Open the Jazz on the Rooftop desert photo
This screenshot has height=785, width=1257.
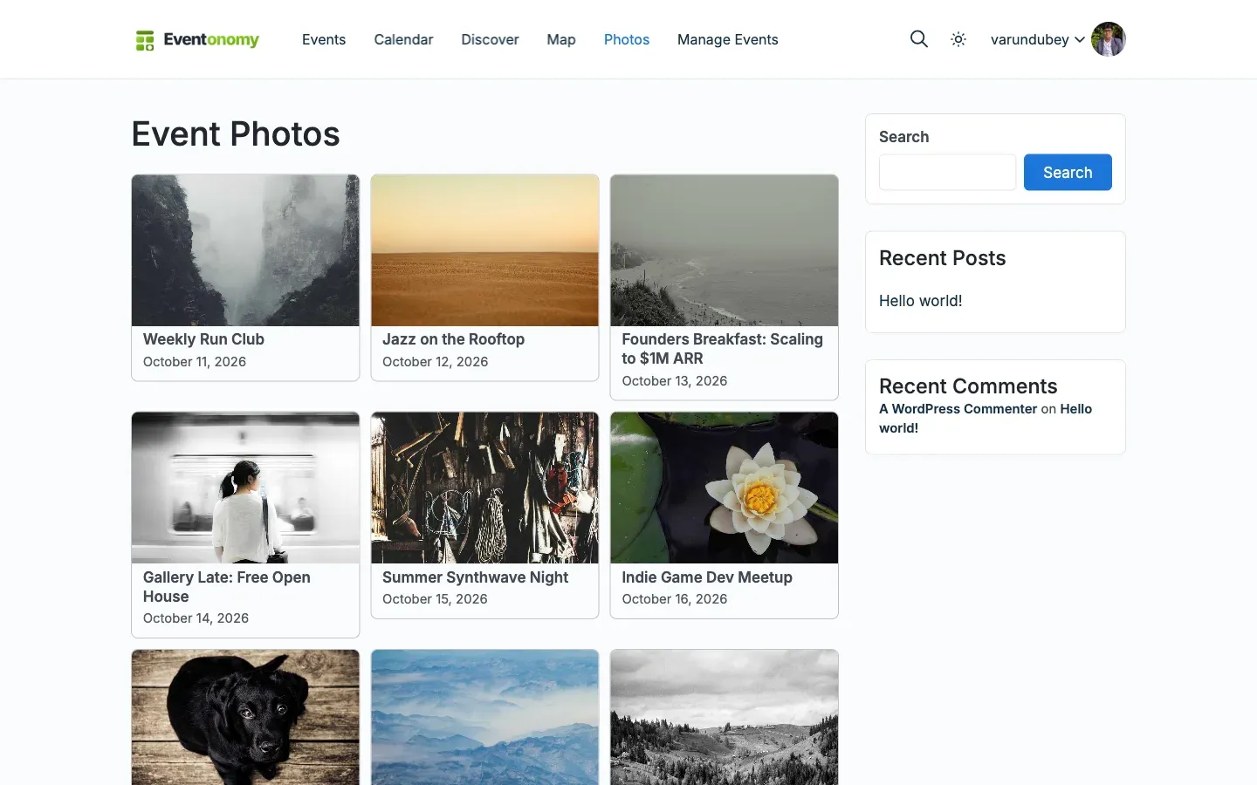[484, 250]
